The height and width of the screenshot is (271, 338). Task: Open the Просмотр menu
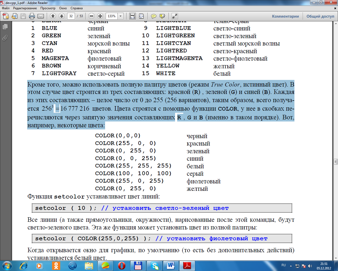[48, 8]
